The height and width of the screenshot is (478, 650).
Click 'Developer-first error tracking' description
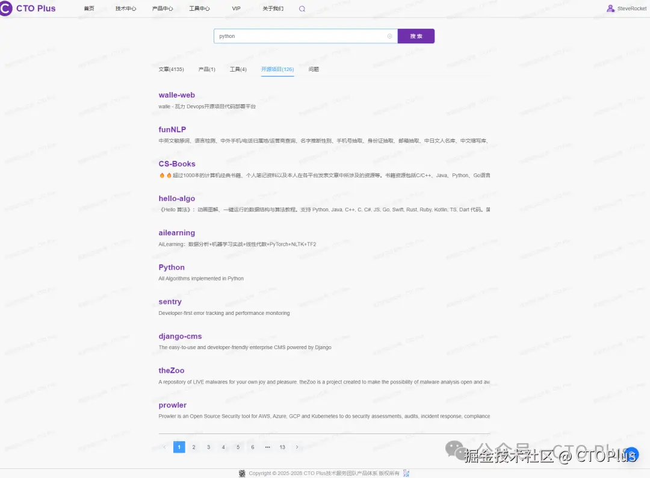click(224, 313)
